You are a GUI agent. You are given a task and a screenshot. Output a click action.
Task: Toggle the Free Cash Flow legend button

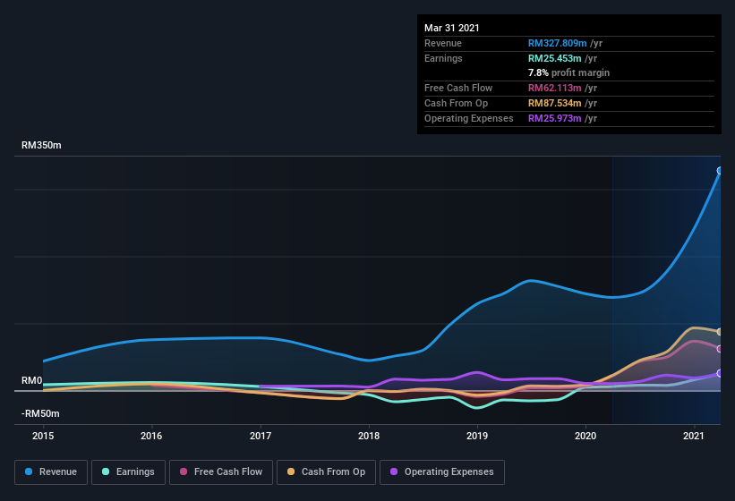pos(221,472)
